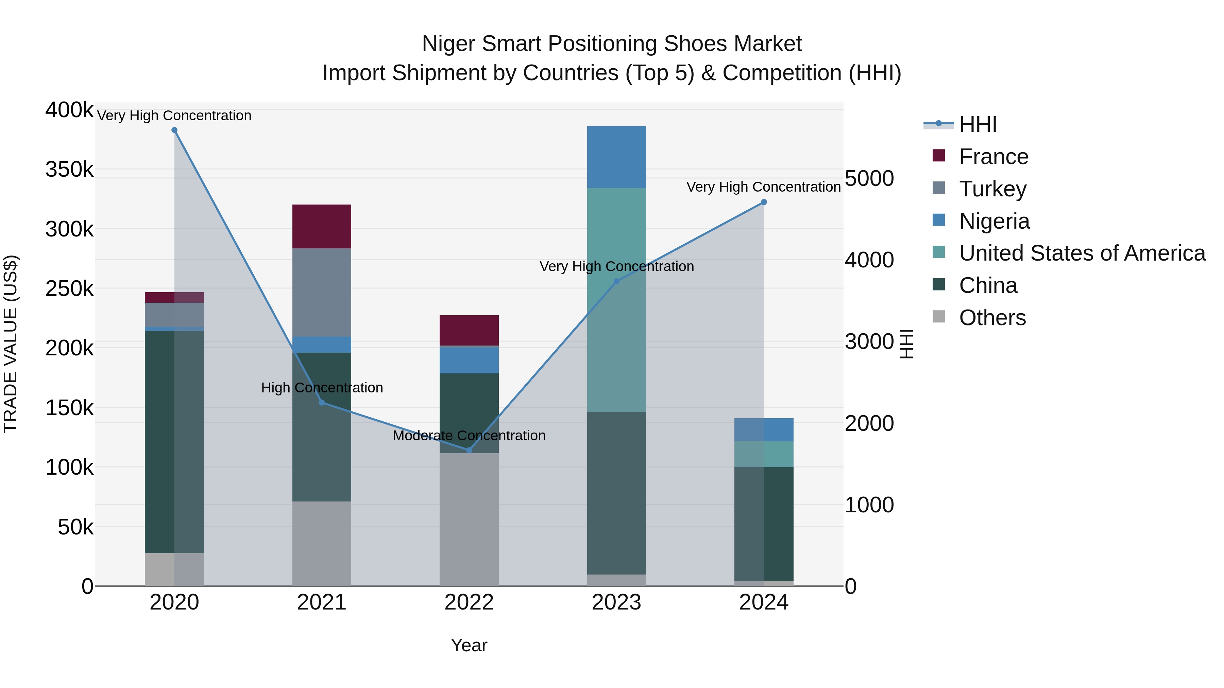The image size is (1224, 688).
Task: Click the 'Moderate Concentration' annotation label
Action: coord(469,436)
